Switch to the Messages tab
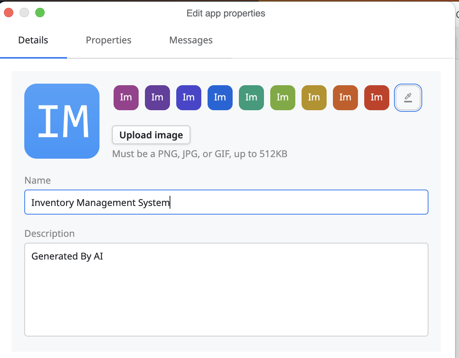The width and height of the screenshot is (459, 358). pyautogui.click(x=191, y=40)
